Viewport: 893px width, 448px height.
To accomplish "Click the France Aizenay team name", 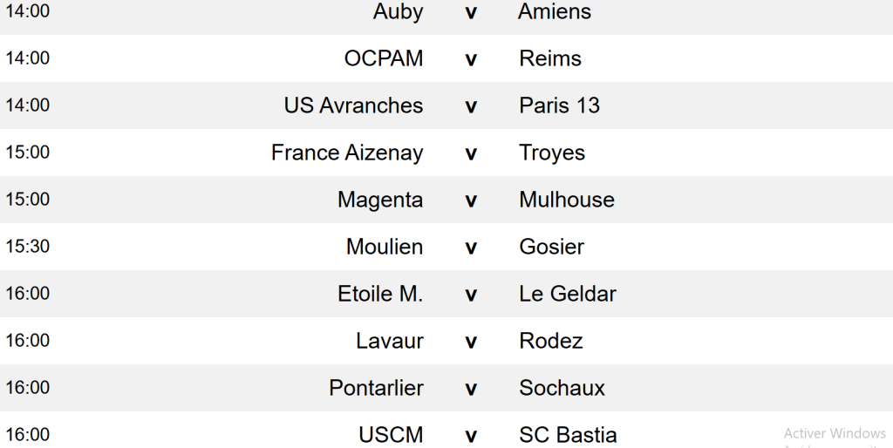I will coord(347,153).
